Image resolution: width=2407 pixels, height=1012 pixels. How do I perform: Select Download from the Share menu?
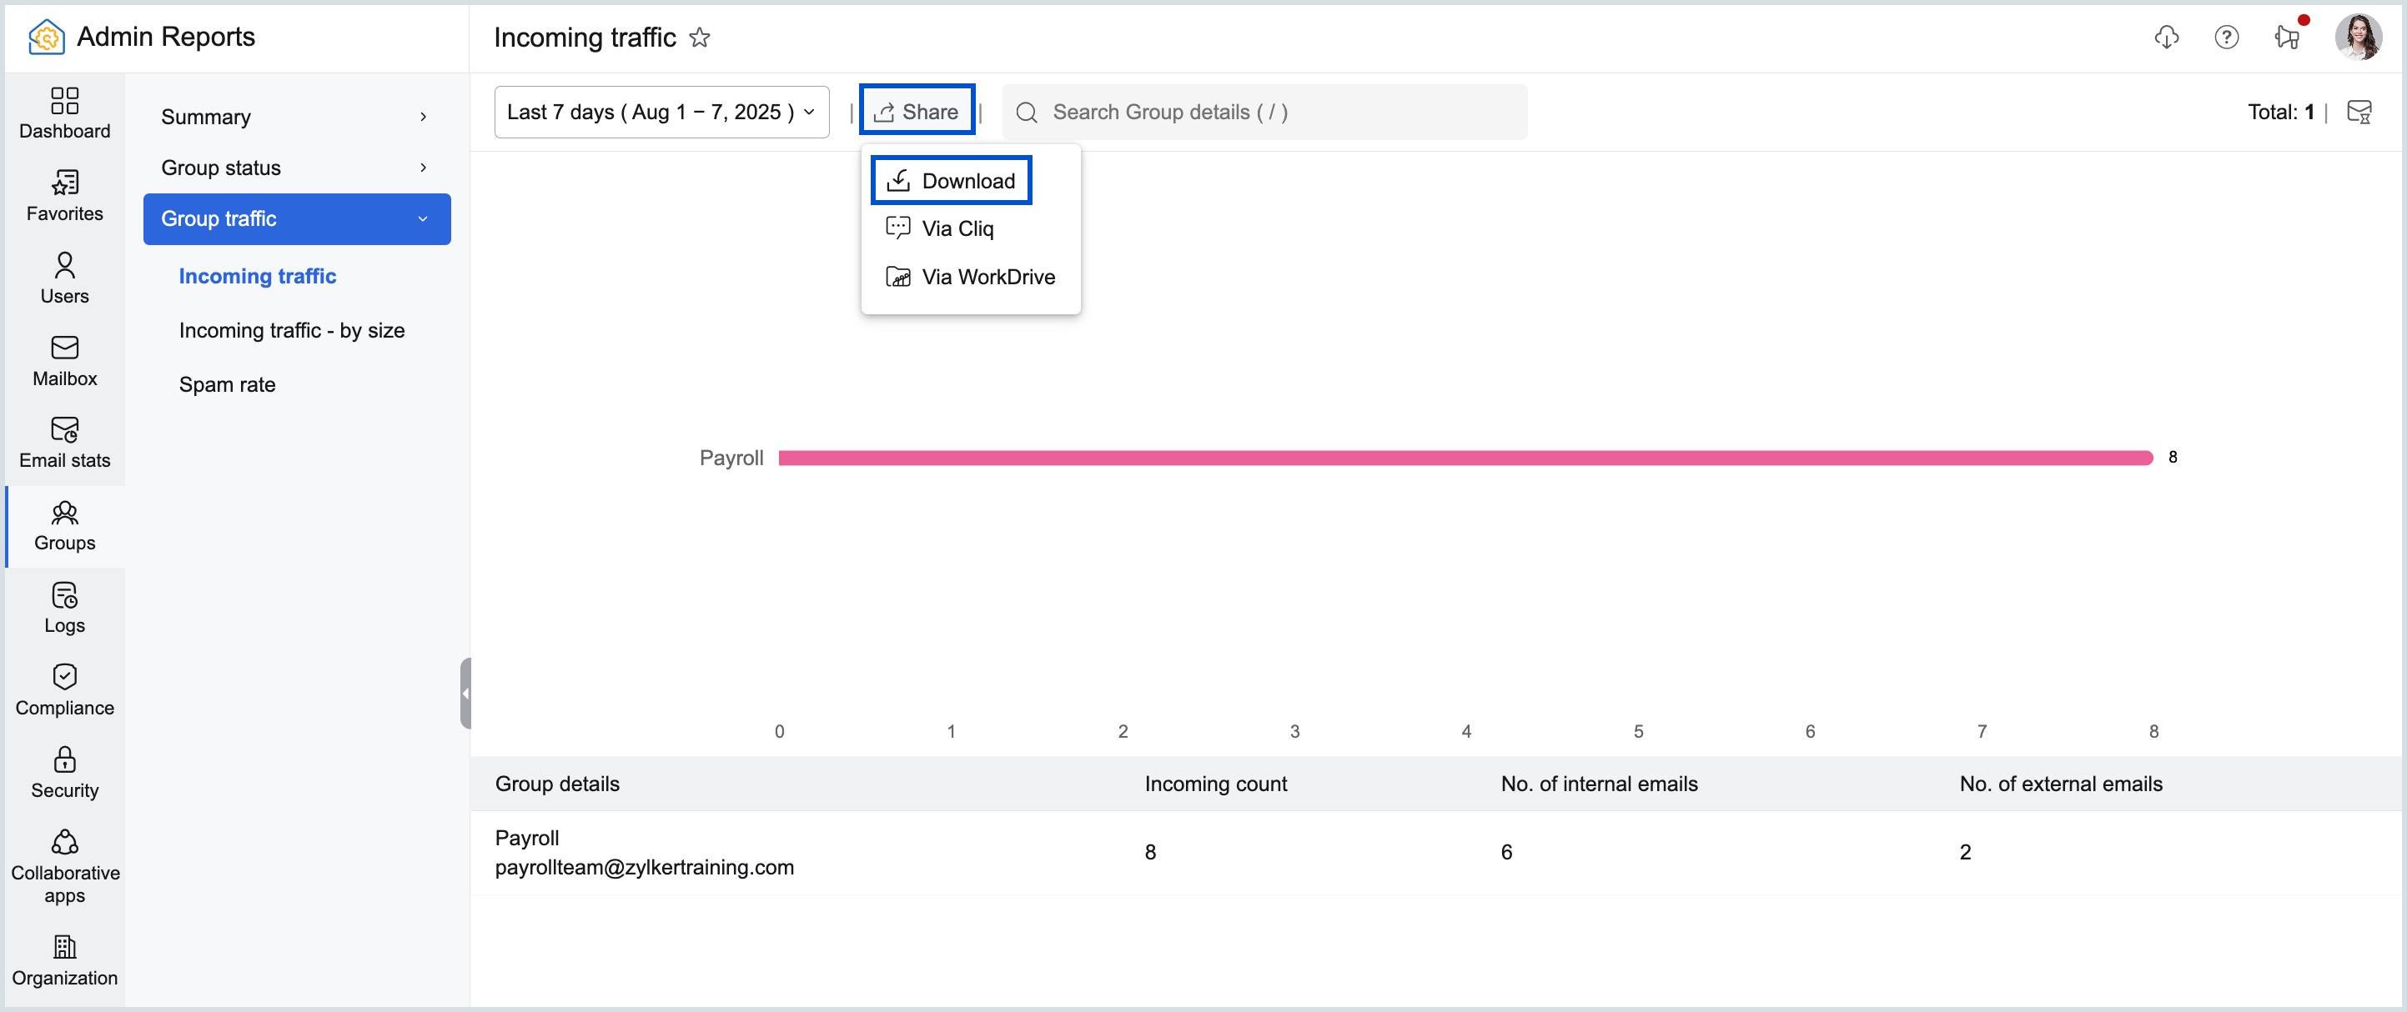[950, 179]
